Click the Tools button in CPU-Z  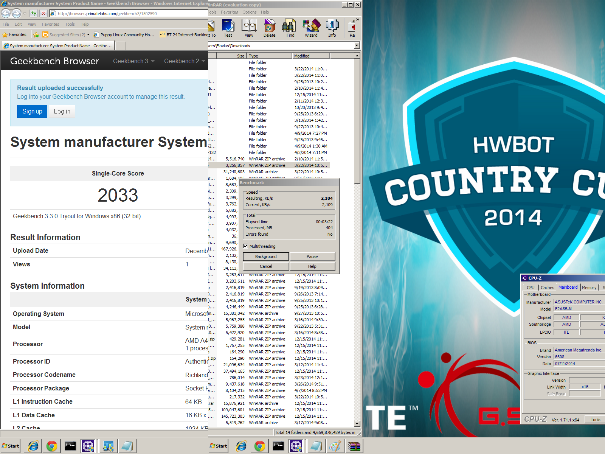coord(595,419)
